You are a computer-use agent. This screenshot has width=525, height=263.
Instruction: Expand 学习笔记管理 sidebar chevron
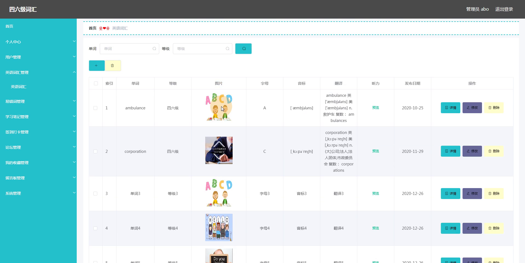click(74, 116)
